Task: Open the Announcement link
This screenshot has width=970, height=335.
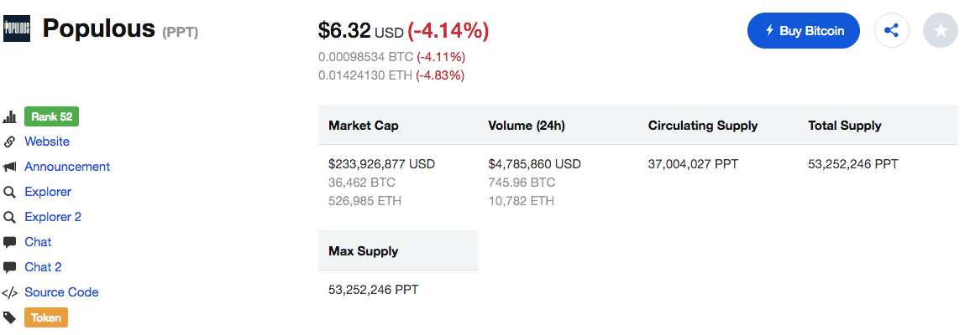Action: [67, 167]
